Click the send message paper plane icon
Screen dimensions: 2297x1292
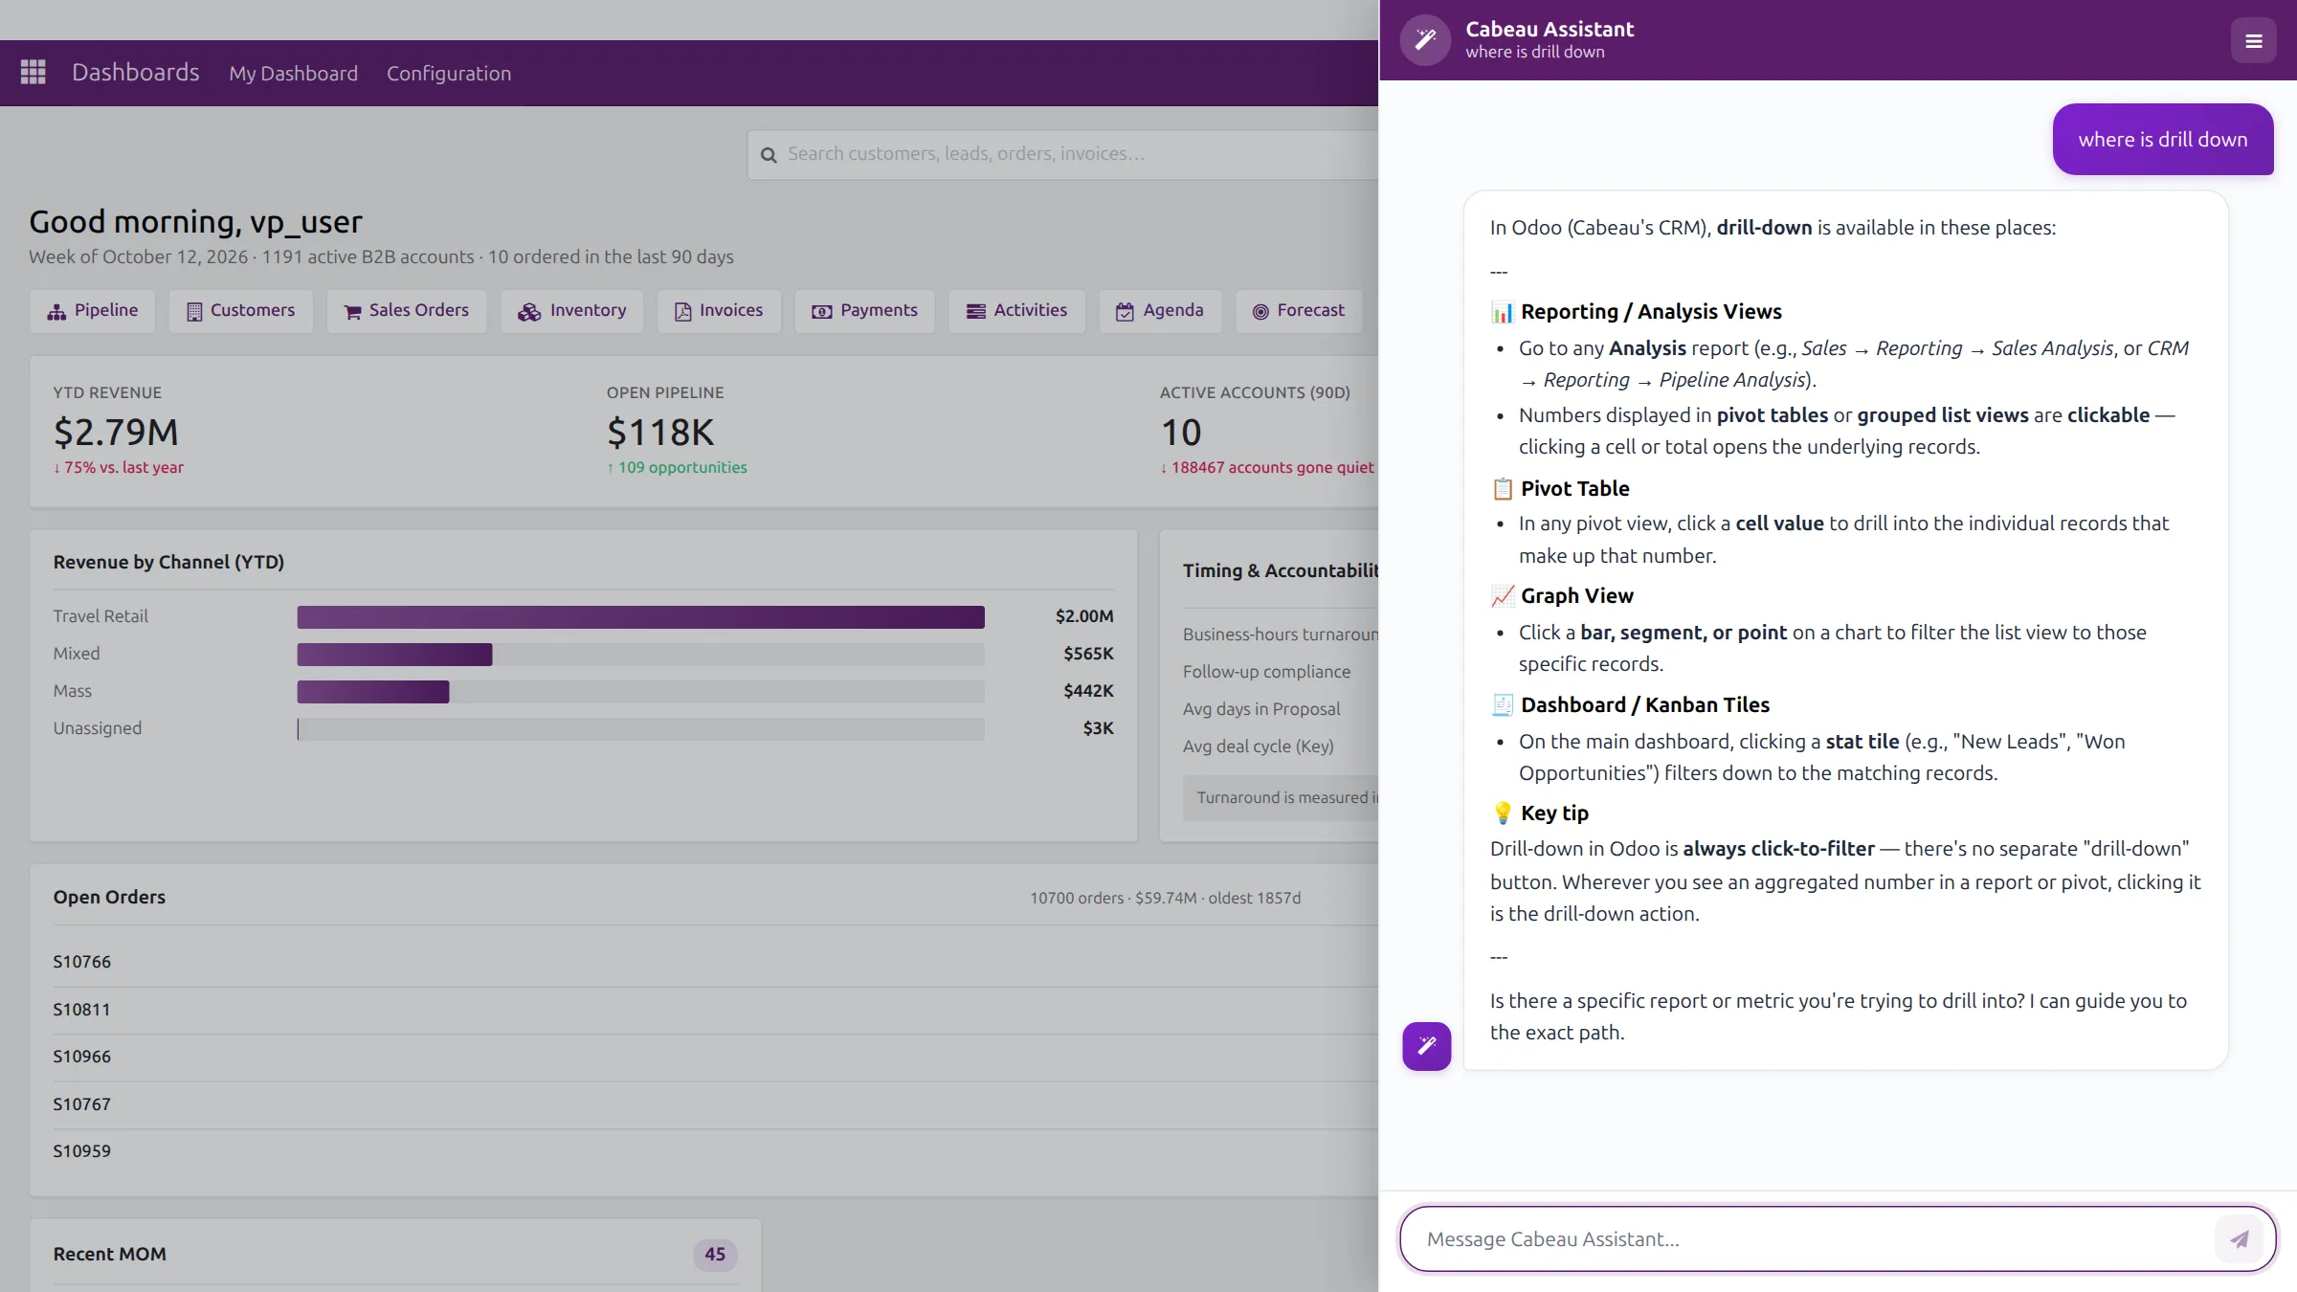click(2240, 1239)
